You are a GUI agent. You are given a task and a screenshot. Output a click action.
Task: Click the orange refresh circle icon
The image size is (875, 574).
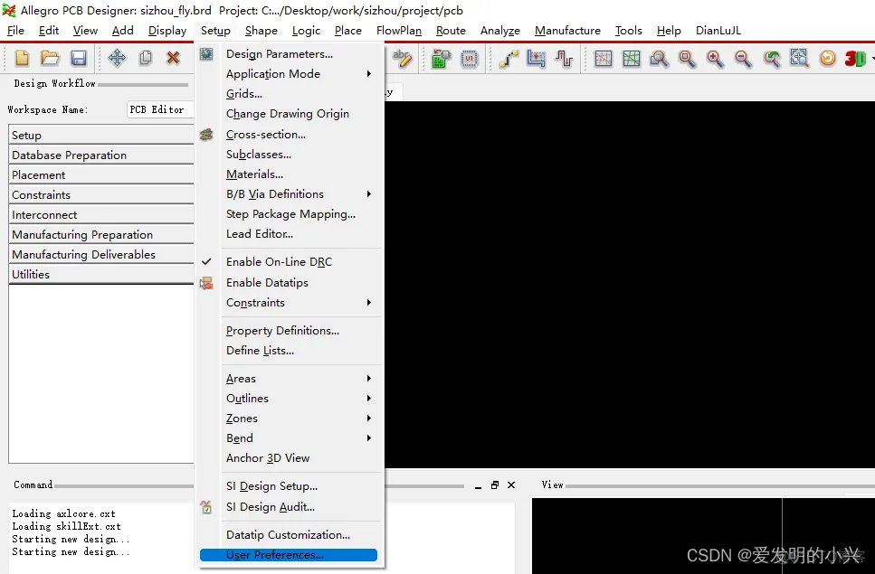[828, 59]
